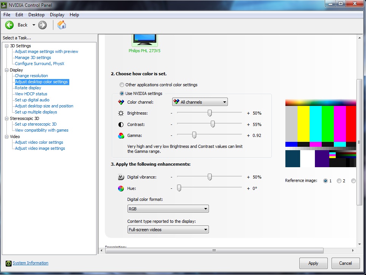Click the Brightness slider handle

click(x=210, y=113)
